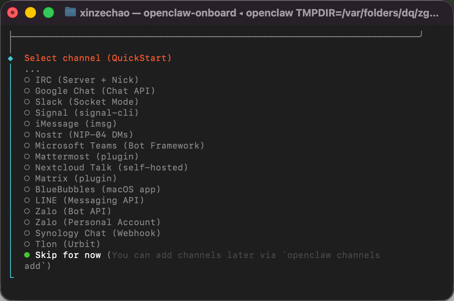Image resolution: width=454 pixels, height=301 pixels.
Task: Select Matrix (plugin) radio option
Action: pyautogui.click(x=70, y=178)
